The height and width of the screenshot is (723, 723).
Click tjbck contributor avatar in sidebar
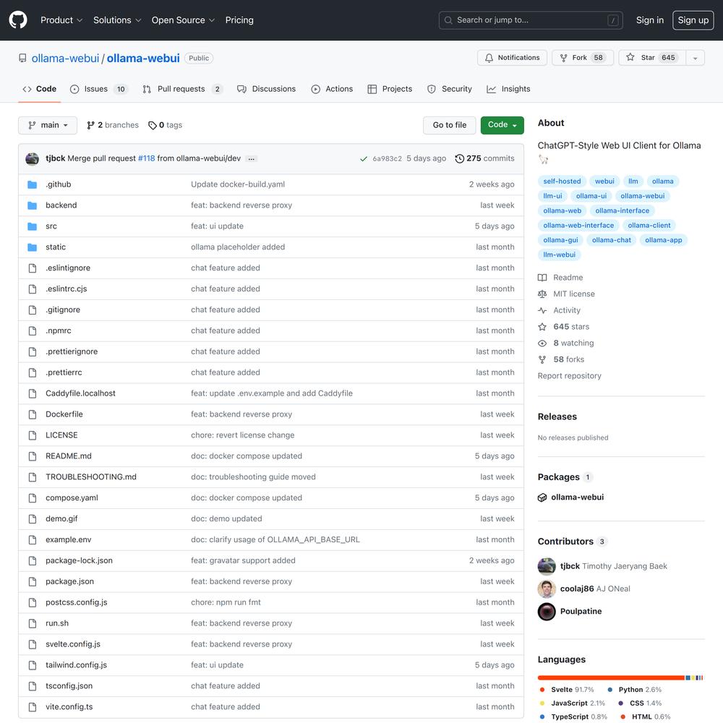[547, 566]
